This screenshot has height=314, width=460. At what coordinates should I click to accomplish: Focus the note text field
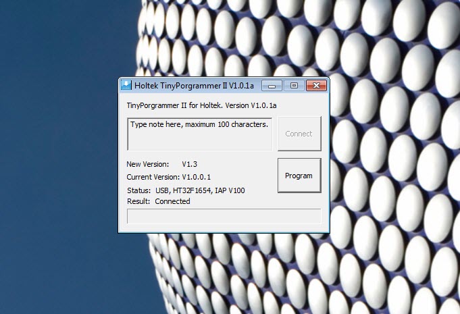click(x=200, y=134)
